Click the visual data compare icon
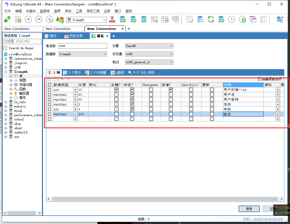 coord(263,19)
